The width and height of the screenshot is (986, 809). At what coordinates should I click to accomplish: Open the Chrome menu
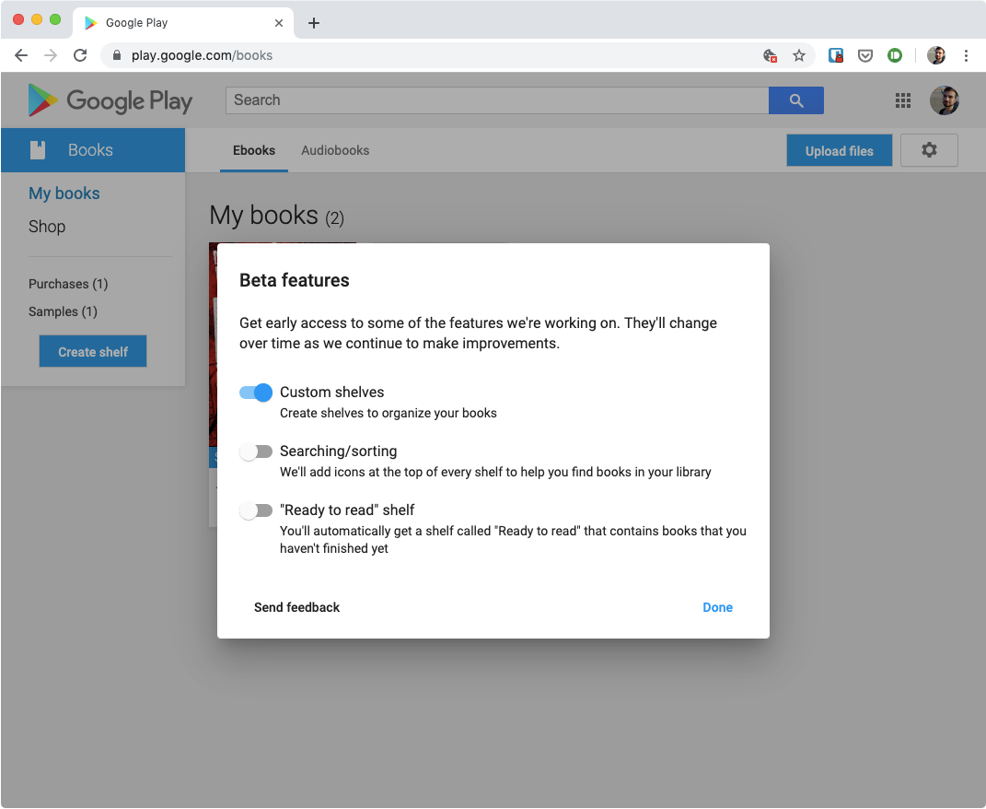click(x=967, y=55)
